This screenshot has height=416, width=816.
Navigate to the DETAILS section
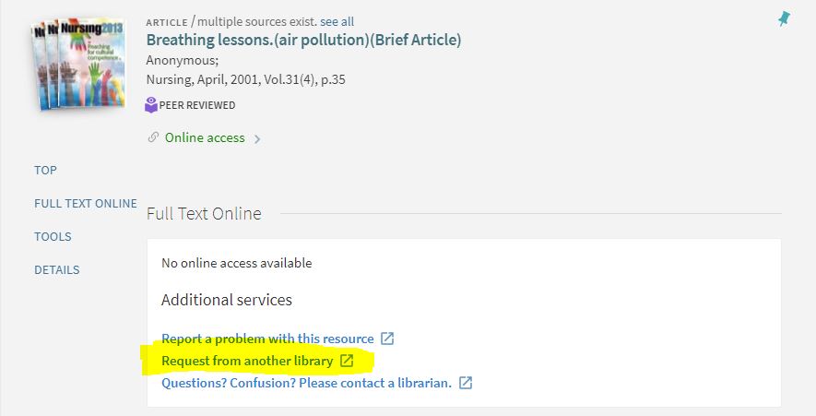pyautogui.click(x=57, y=269)
